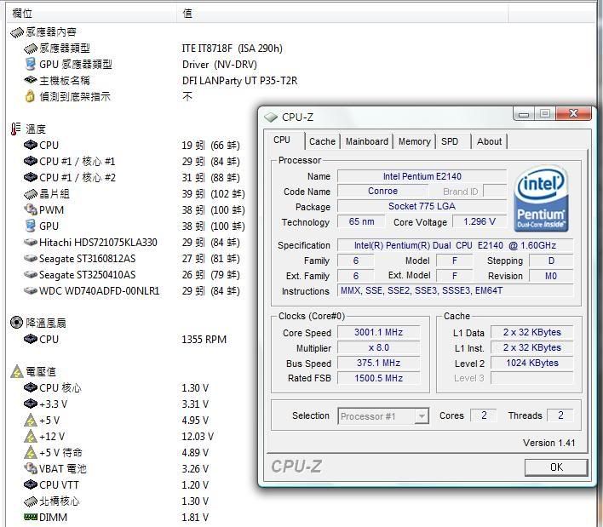The height and width of the screenshot is (527, 603).
Task: Click the CPU #1 core #1 icon
Action: coord(31,161)
